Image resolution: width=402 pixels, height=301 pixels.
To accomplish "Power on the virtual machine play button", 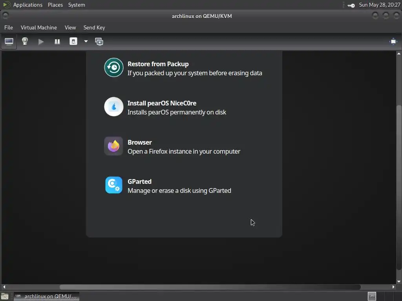I will [x=41, y=42].
